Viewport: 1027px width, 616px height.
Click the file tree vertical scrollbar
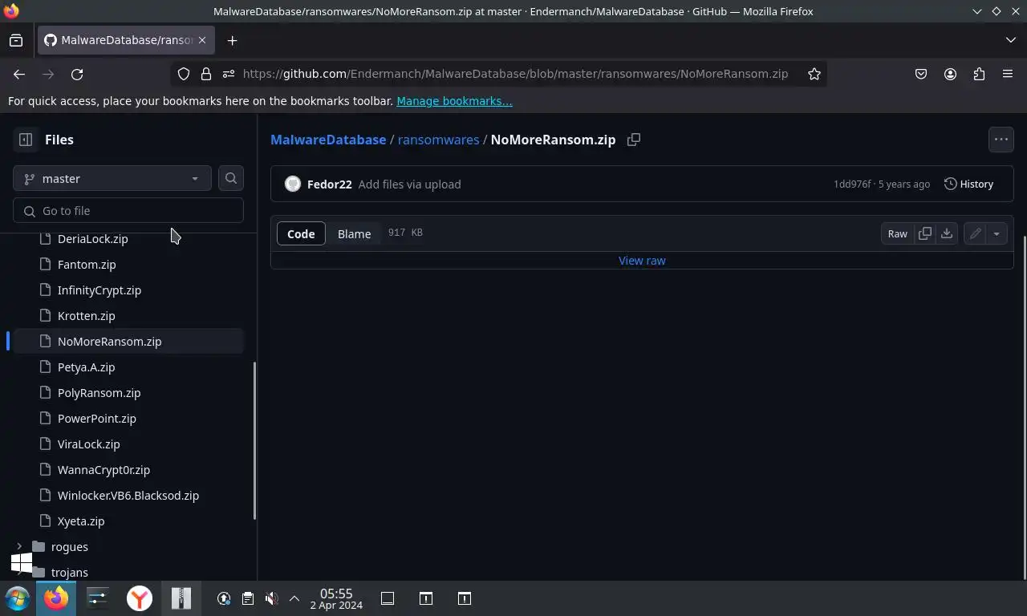[x=255, y=440]
